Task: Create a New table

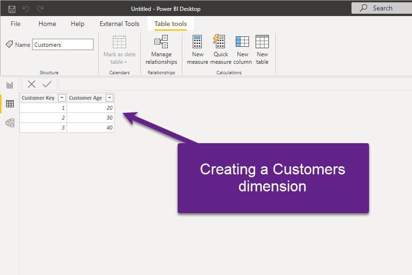Action: (x=262, y=50)
